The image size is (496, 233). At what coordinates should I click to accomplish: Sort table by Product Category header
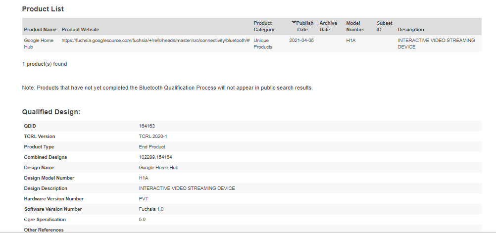pyautogui.click(x=264, y=26)
